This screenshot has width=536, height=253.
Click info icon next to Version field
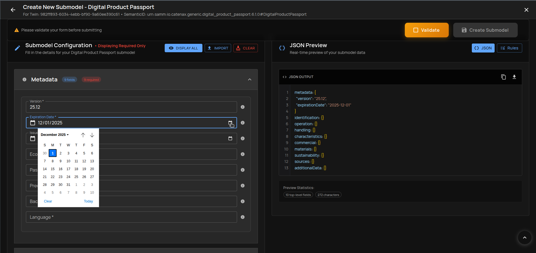[x=243, y=107]
